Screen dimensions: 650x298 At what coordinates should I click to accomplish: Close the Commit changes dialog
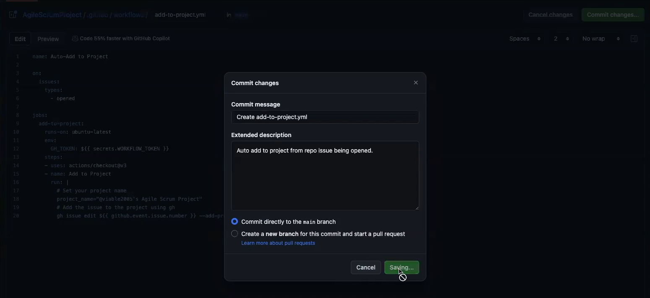point(415,83)
